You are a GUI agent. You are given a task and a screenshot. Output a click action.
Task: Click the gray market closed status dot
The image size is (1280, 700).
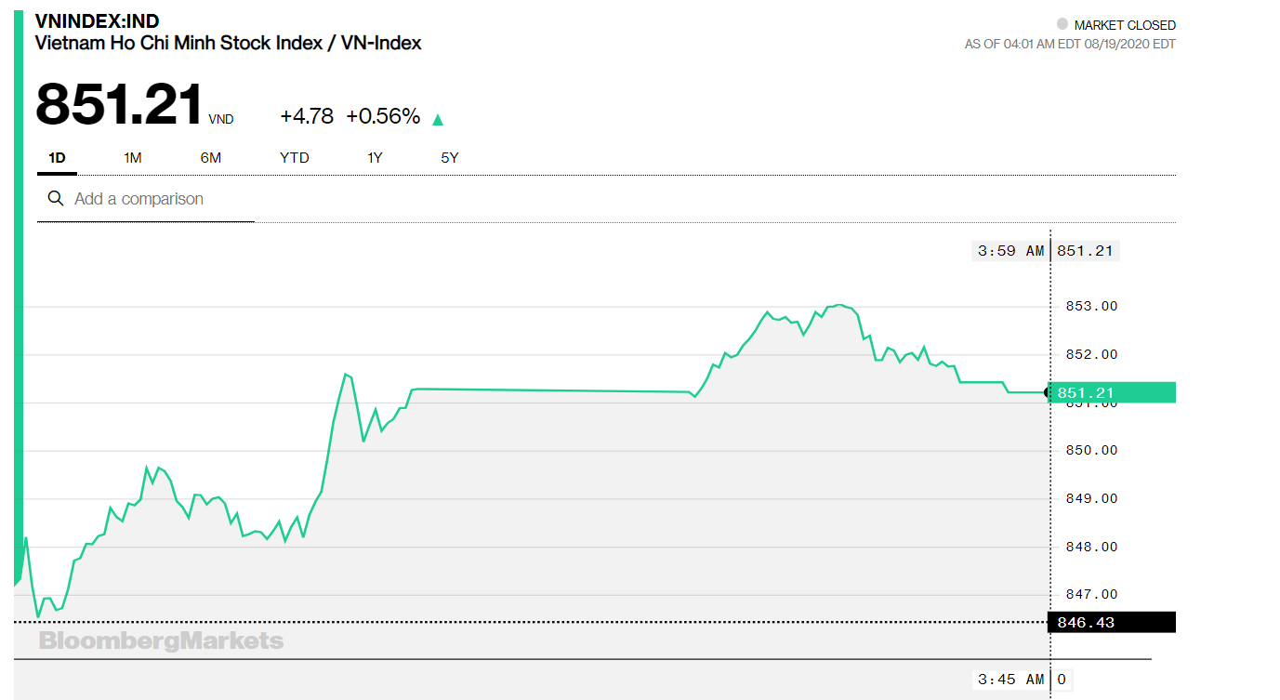click(1062, 24)
